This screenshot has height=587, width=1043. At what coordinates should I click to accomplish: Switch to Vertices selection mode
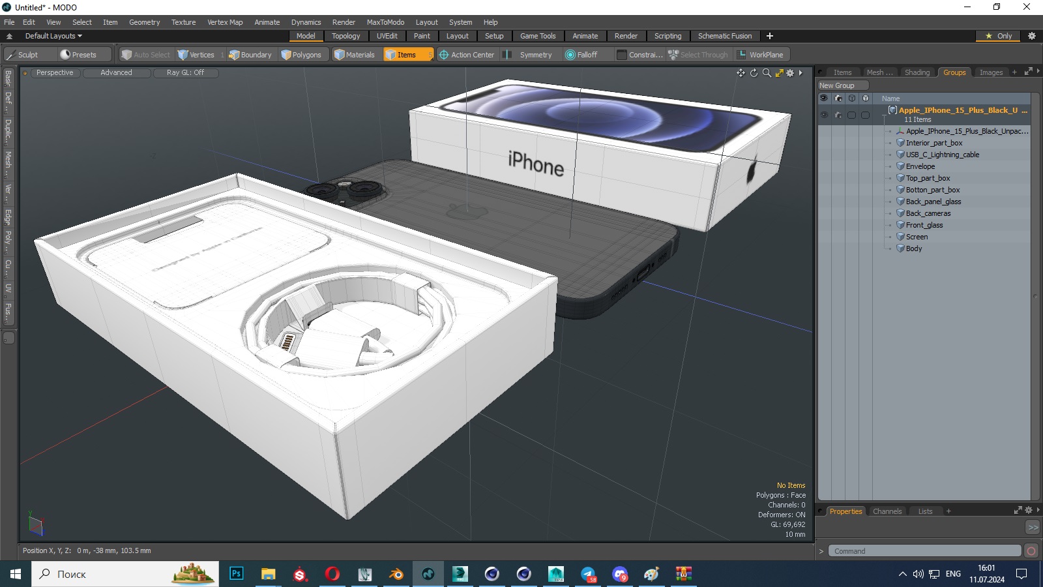click(x=201, y=55)
